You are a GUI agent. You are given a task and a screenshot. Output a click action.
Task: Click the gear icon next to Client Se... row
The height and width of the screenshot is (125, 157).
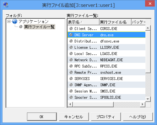point(71,28)
